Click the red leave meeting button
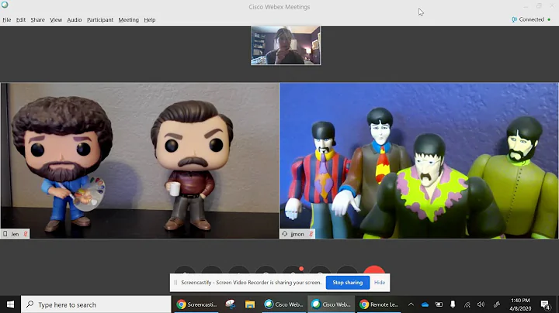Screen dimensions: 559x313 (374, 270)
